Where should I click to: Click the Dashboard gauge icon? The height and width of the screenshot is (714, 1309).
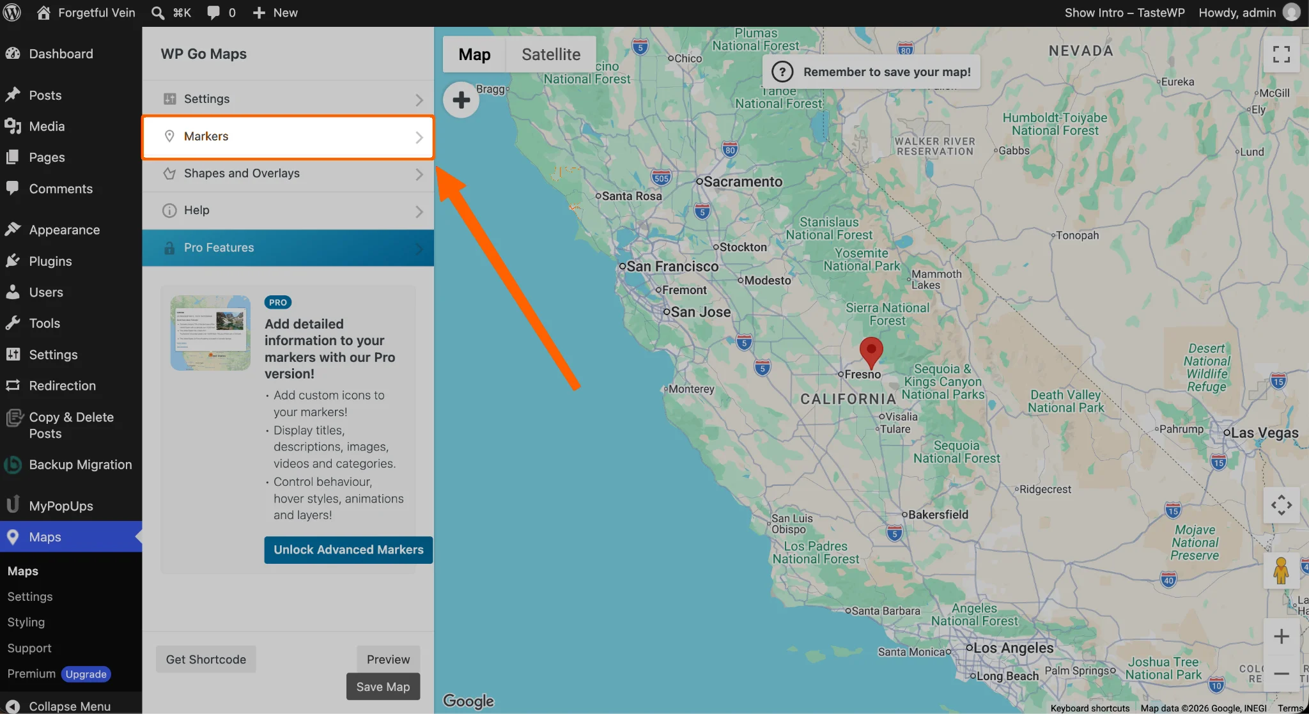click(13, 54)
